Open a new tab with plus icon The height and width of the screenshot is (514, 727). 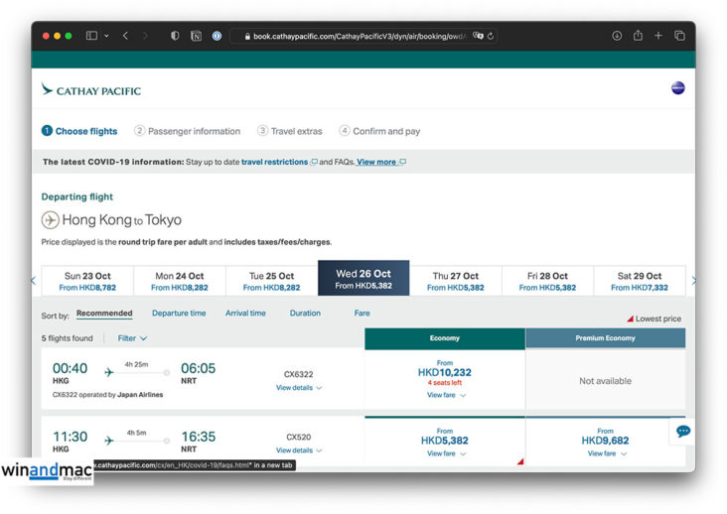pyautogui.click(x=658, y=36)
